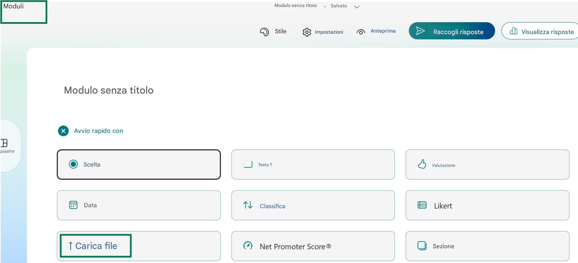
Task: Click the paper plane icon in Raccogli risposte
Action: point(420,31)
